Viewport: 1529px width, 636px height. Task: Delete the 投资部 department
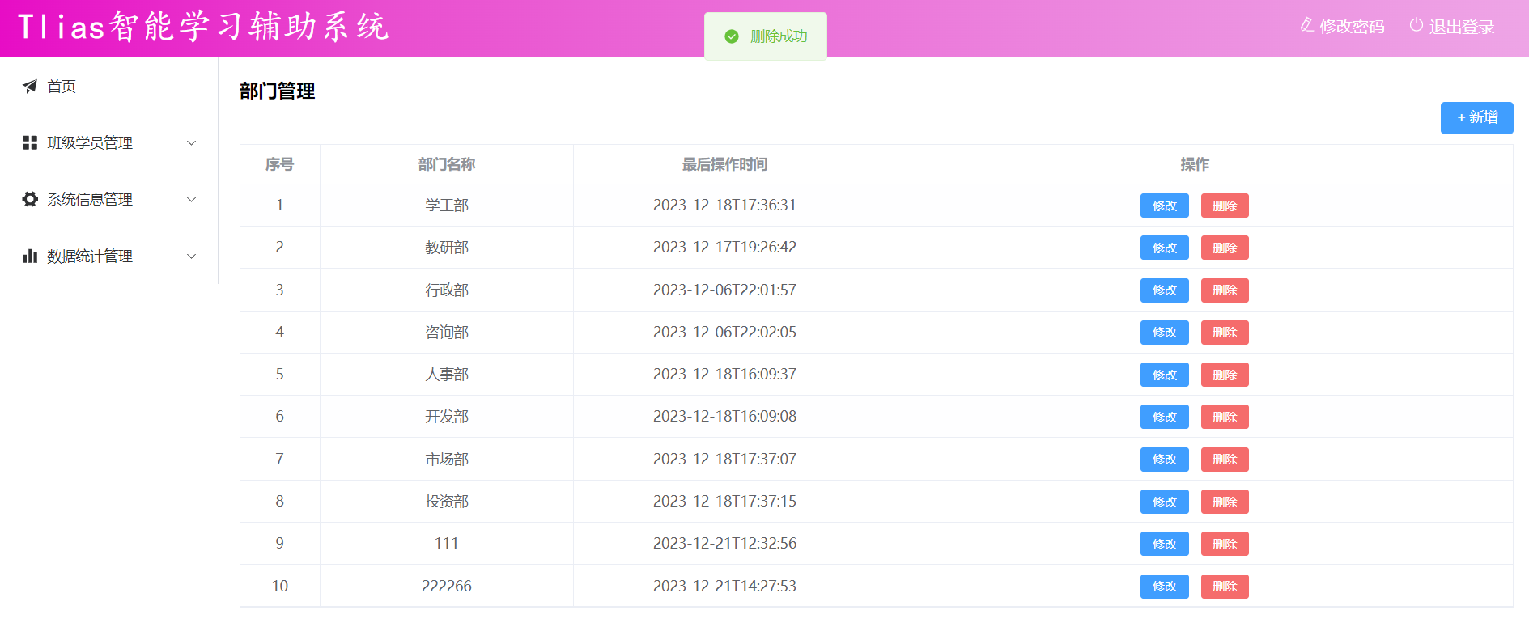(1225, 502)
